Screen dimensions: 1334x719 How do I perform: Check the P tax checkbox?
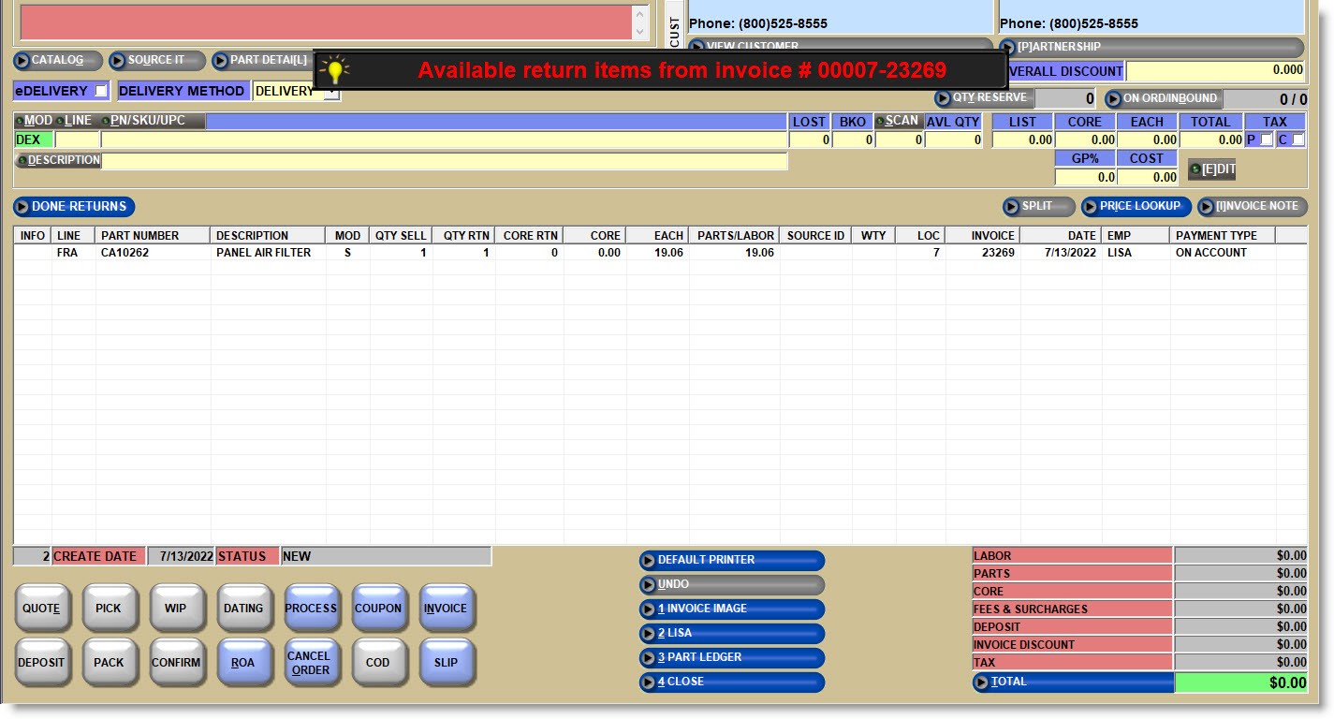click(x=1266, y=139)
